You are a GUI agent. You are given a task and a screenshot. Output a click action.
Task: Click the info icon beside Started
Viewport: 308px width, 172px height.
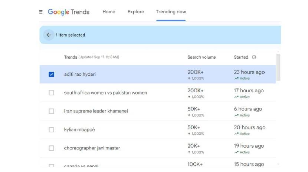254,57
